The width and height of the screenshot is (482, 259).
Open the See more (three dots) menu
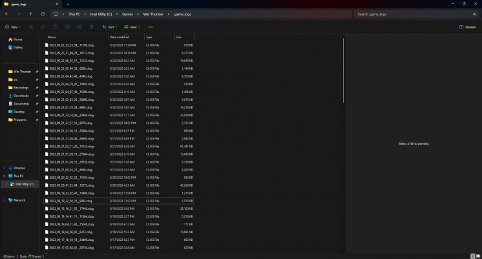point(150,27)
